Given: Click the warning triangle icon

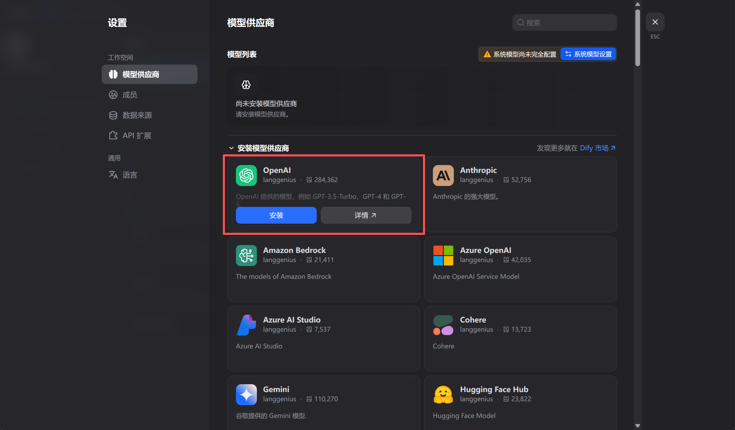Looking at the screenshot, I should coord(487,54).
